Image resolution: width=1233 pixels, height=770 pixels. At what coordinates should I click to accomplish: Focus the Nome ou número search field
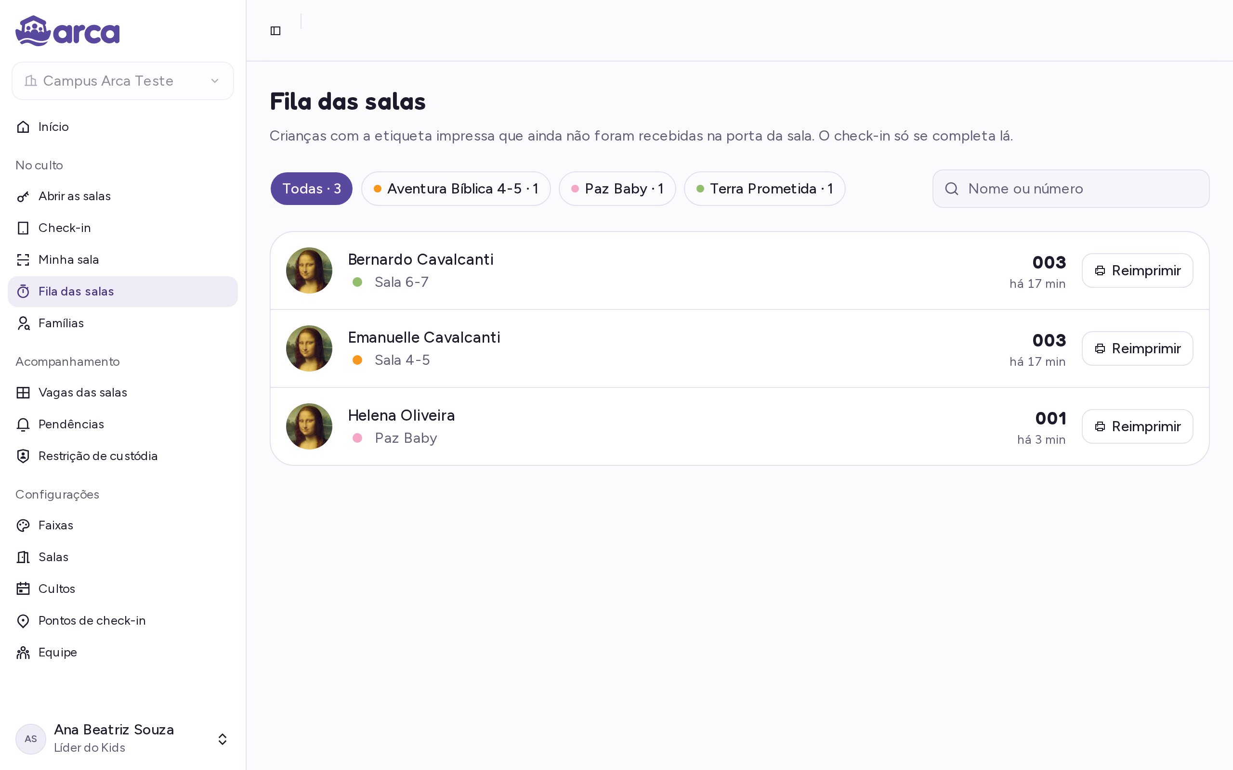coord(1071,189)
